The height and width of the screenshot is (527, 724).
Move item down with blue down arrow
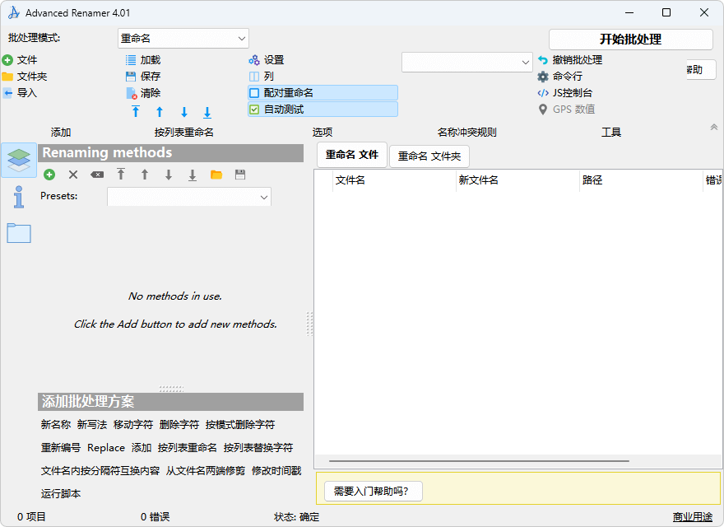tap(184, 112)
